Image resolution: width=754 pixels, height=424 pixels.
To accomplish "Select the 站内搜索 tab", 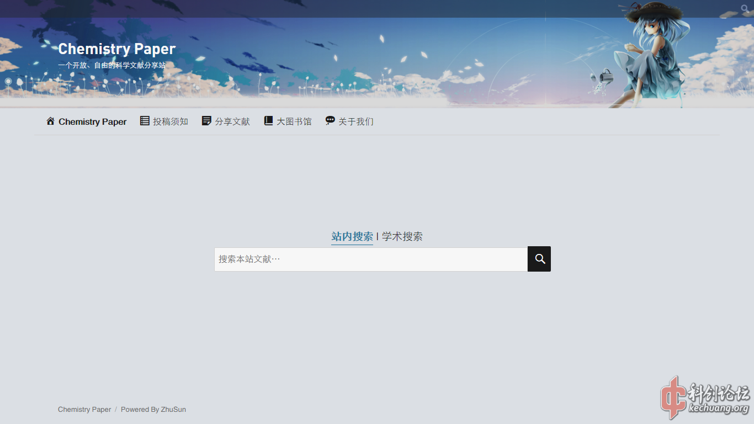I will [x=352, y=236].
